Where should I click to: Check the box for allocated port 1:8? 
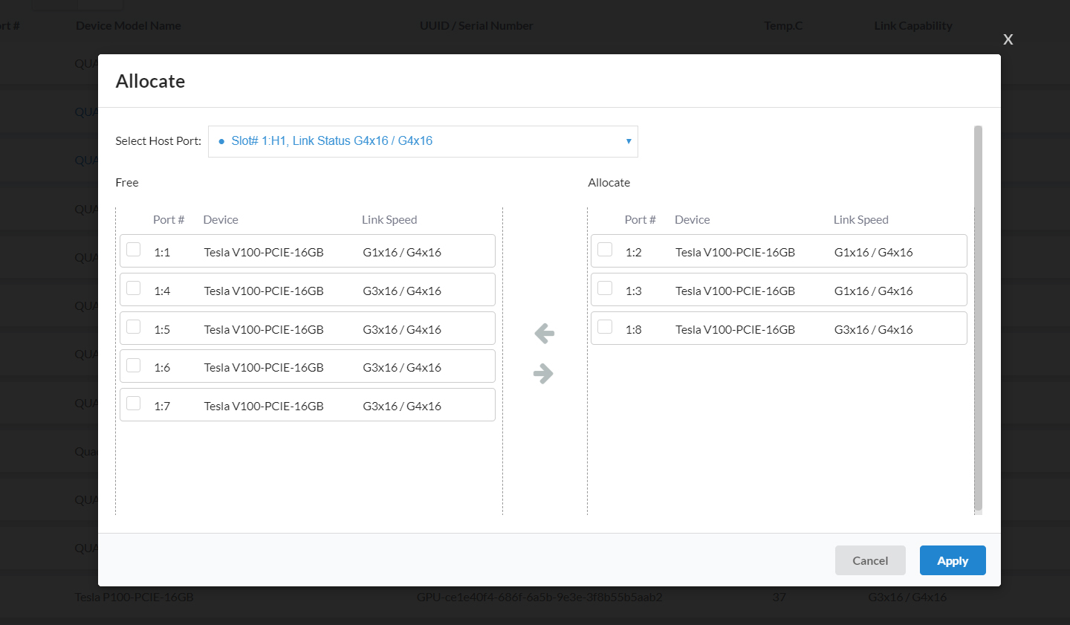click(605, 327)
